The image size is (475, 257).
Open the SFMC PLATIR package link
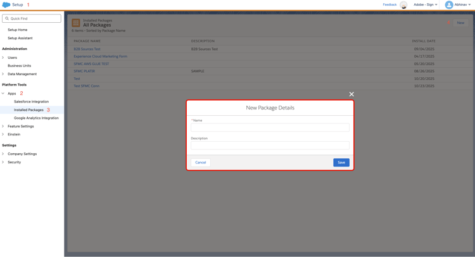click(x=84, y=71)
